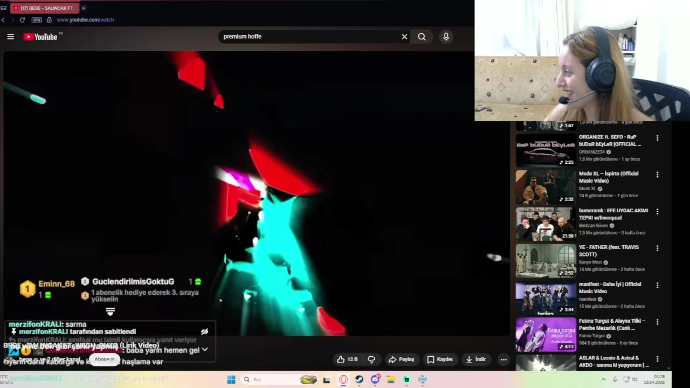The width and height of the screenshot is (690, 388).
Task: Select the BEGE - SALINCAK browser tab
Action: pyautogui.click(x=44, y=8)
